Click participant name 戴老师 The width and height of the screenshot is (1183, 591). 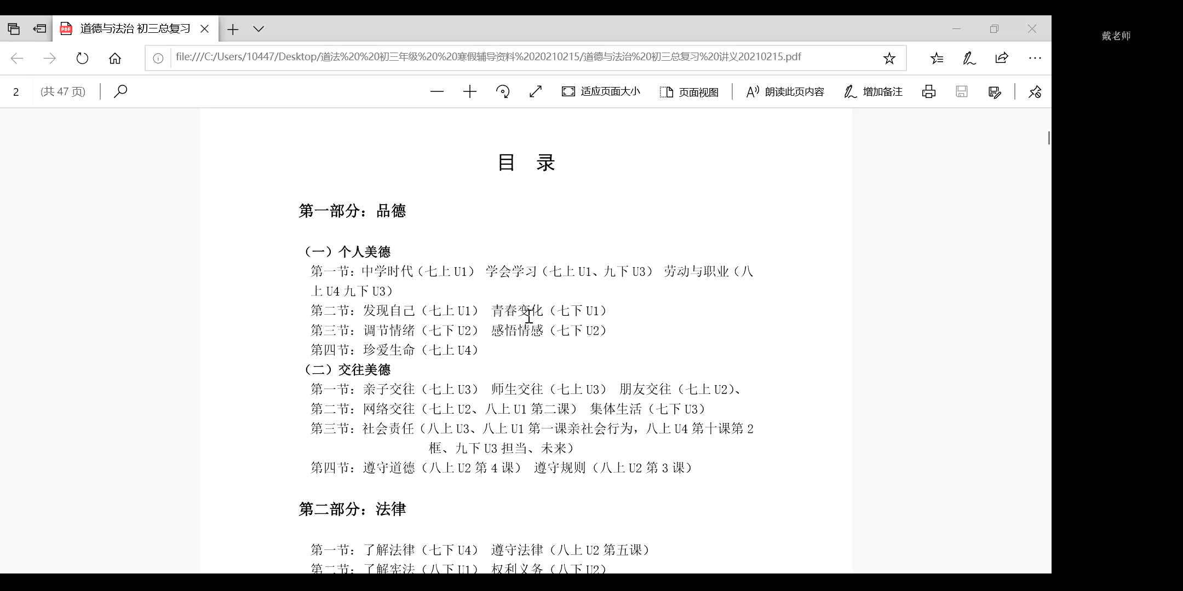tap(1116, 36)
